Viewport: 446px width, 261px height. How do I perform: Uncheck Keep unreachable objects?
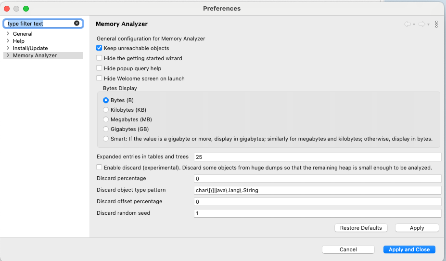pyautogui.click(x=99, y=48)
